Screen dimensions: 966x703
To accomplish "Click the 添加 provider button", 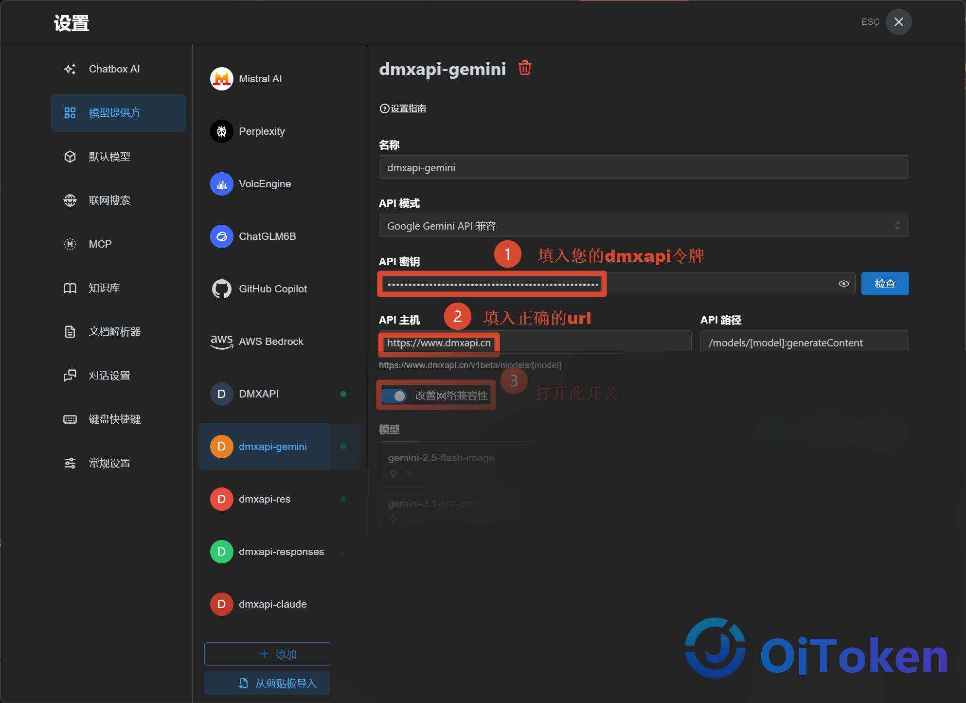I will click(268, 654).
